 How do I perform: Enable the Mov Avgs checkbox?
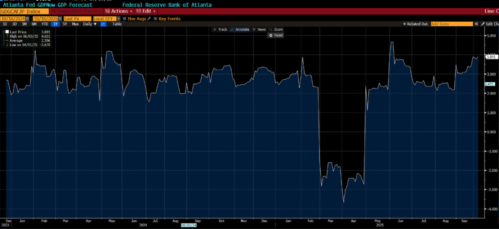124,19
